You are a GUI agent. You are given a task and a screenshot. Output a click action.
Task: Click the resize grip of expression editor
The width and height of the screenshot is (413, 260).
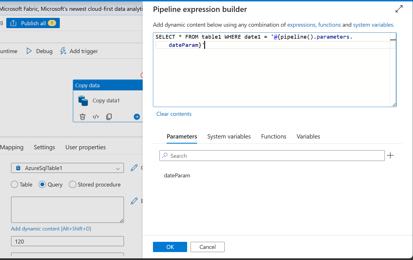tap(394, 105)
